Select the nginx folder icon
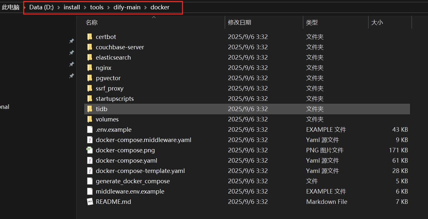 pos(90,68)
